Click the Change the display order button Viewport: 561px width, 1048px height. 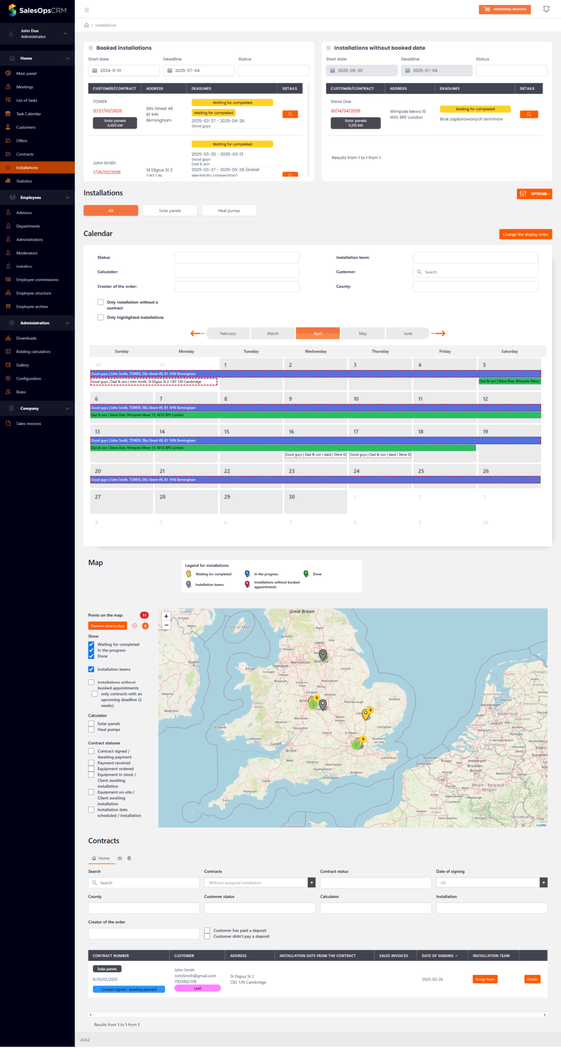click(x=525, y=234)
